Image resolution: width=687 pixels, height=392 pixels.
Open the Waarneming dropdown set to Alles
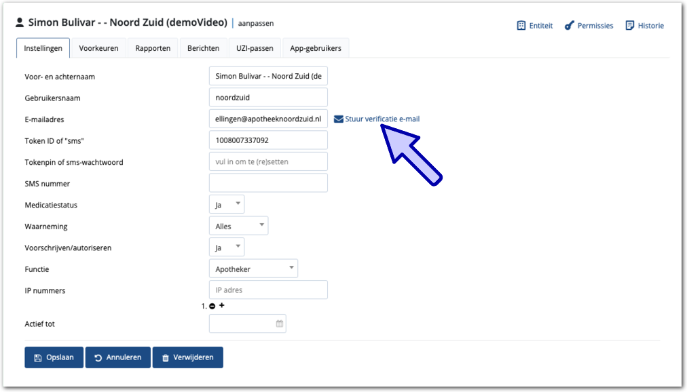coord(238,226)
